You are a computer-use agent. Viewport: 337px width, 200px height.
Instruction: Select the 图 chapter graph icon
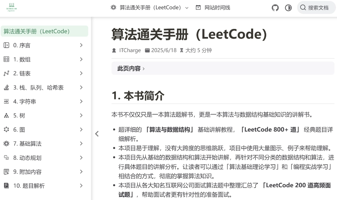coord(6,129)
